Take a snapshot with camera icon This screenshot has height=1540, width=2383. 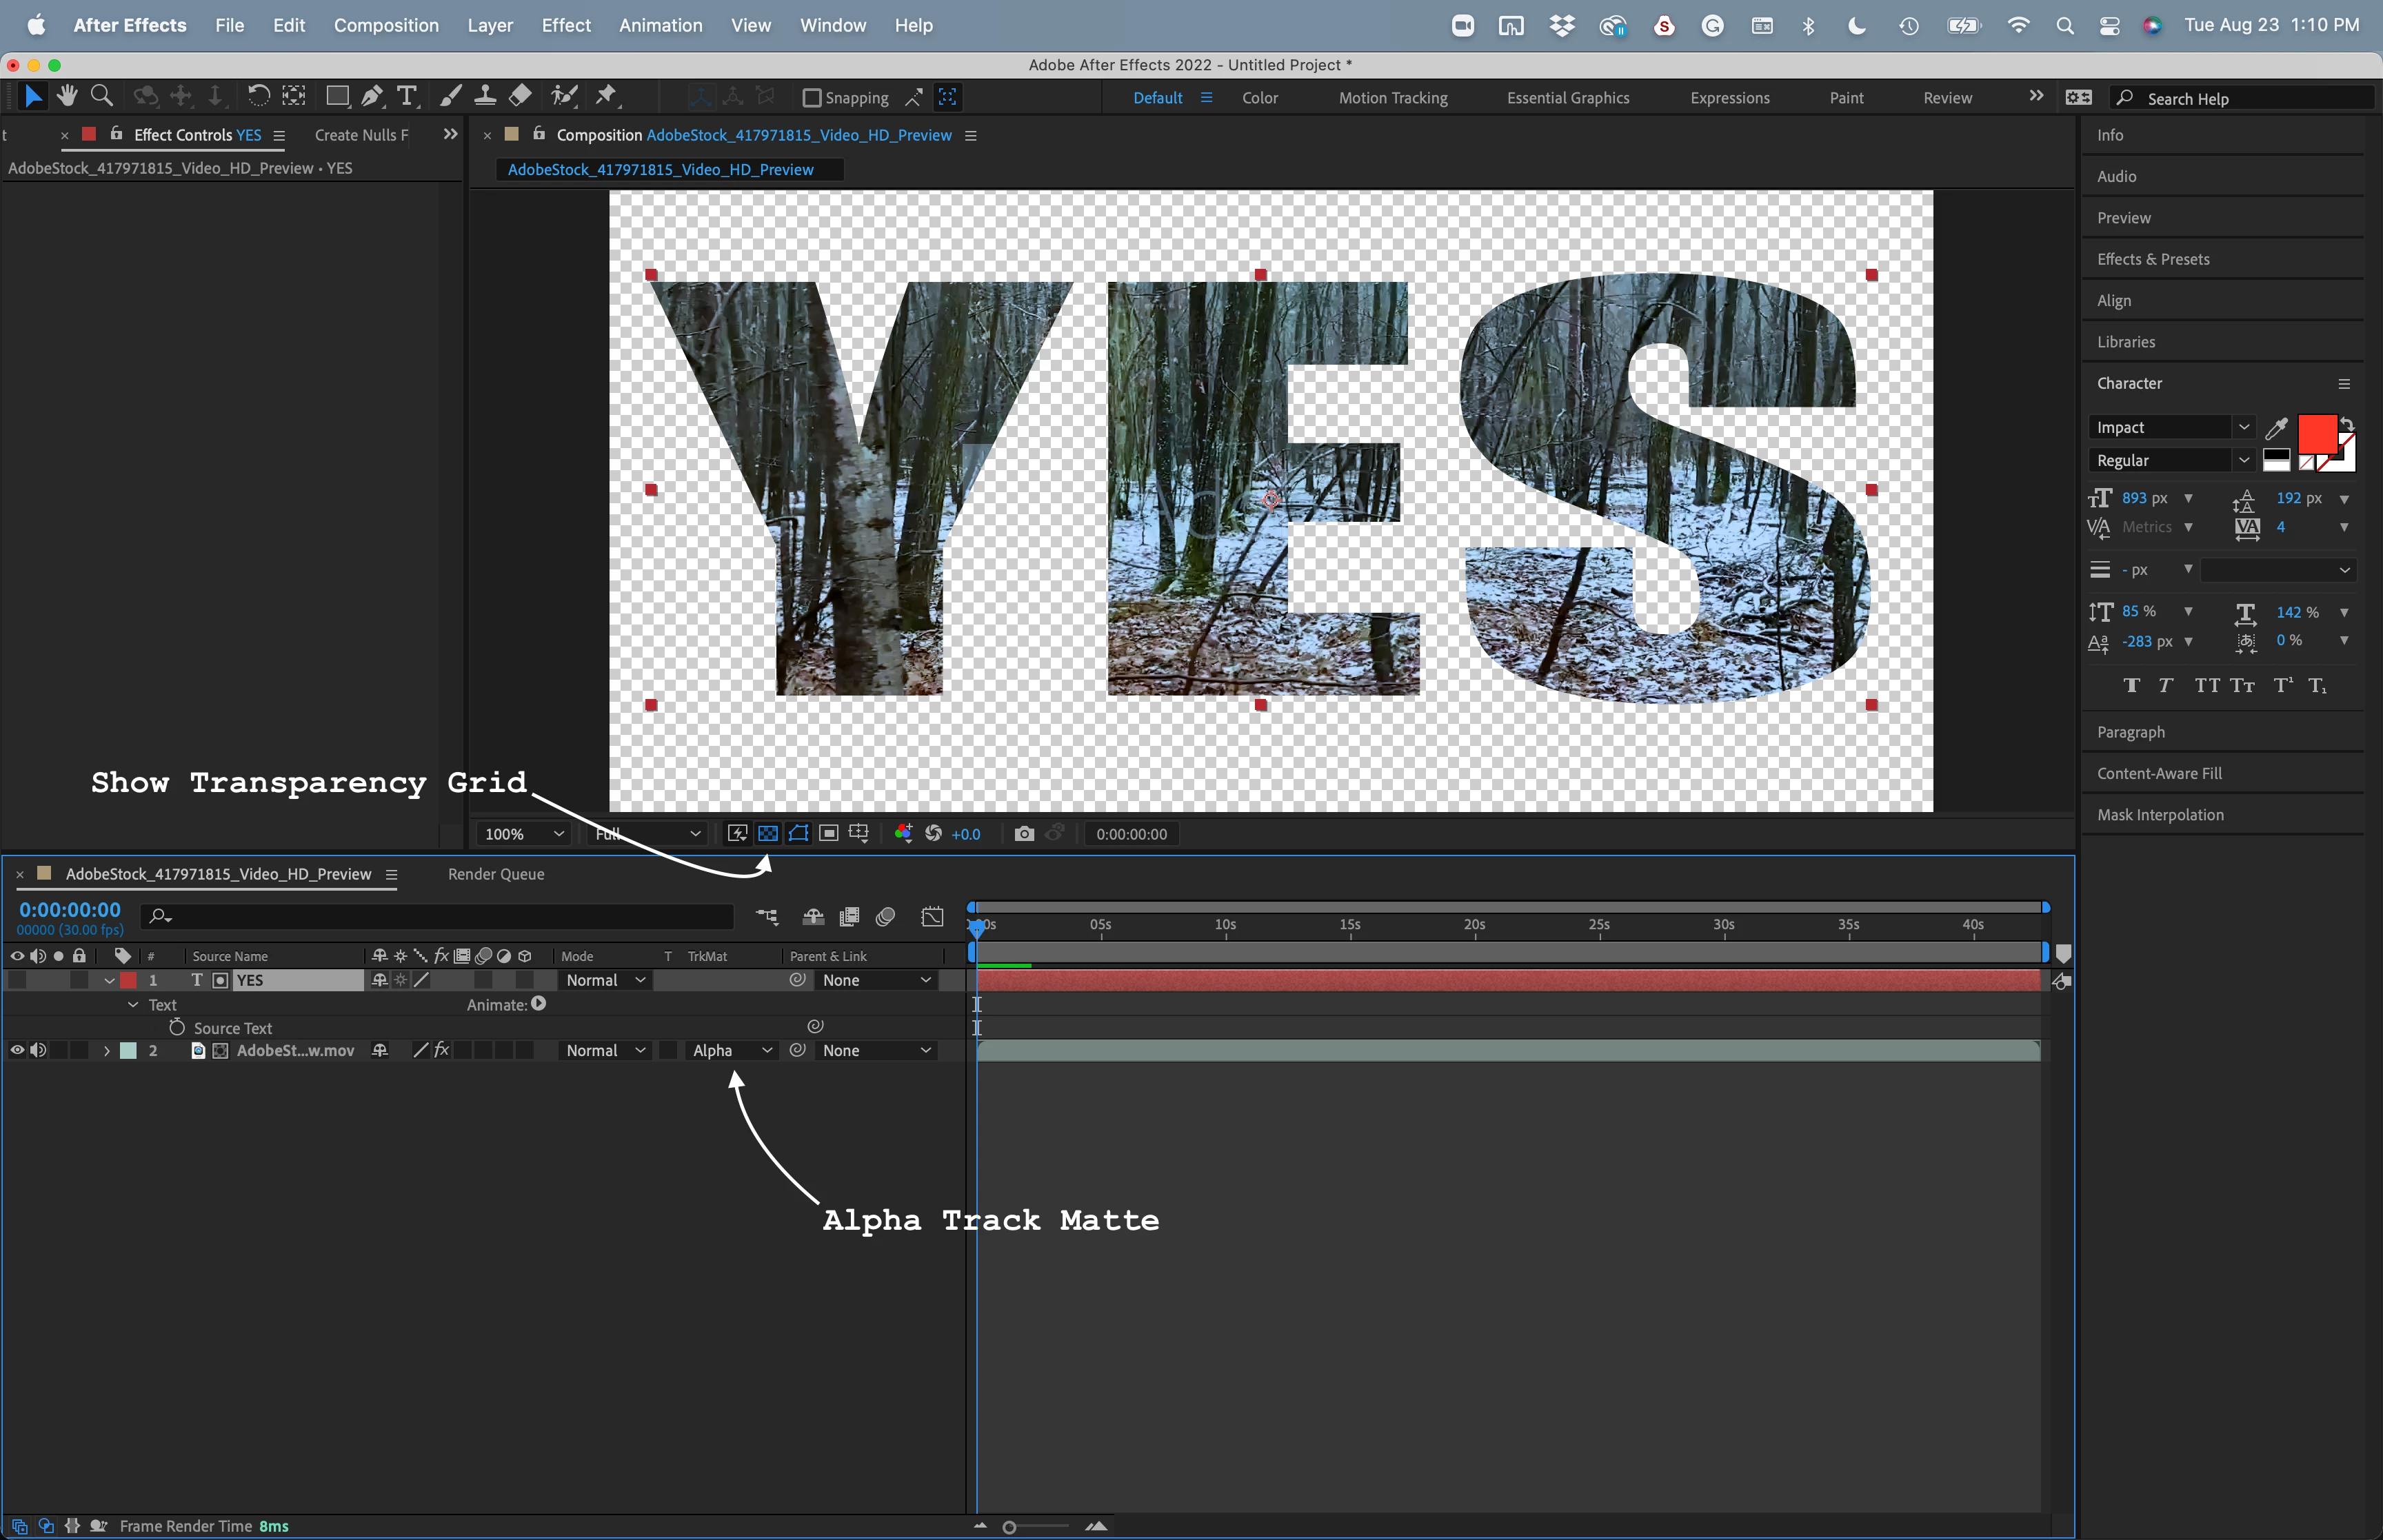point(1023,834)
